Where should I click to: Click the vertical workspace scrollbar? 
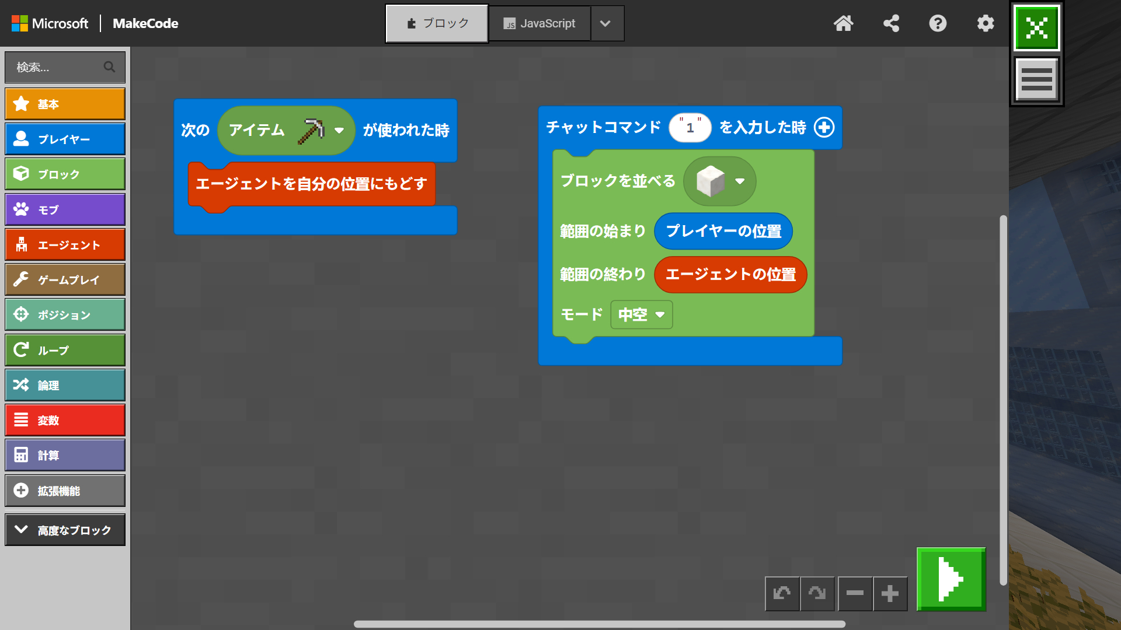[1003, 400]
